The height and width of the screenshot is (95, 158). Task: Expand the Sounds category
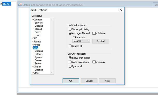click(32, 41)
